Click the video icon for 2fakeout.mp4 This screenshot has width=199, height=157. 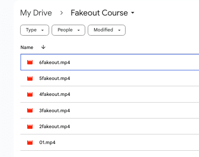click(x=30, y=126)
